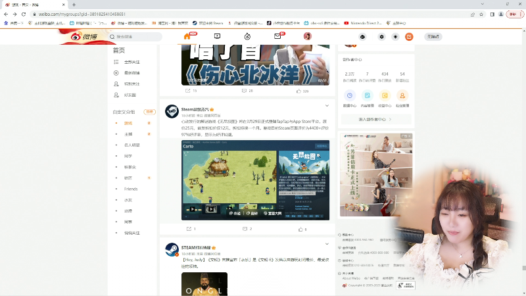Screen dimensions: 526x296
Task: Comment on the 伤心北冰洋 video post
Action: click(247, 91)
